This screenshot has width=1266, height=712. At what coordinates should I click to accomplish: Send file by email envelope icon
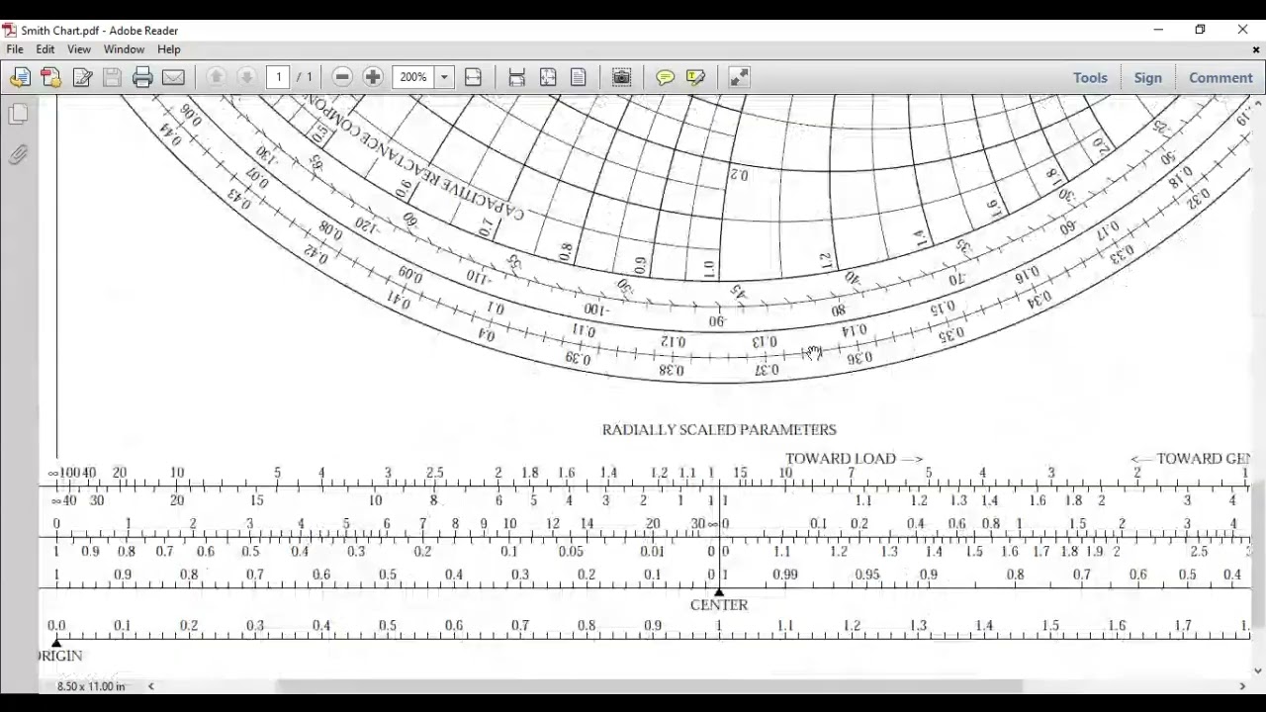coord(173,77)
